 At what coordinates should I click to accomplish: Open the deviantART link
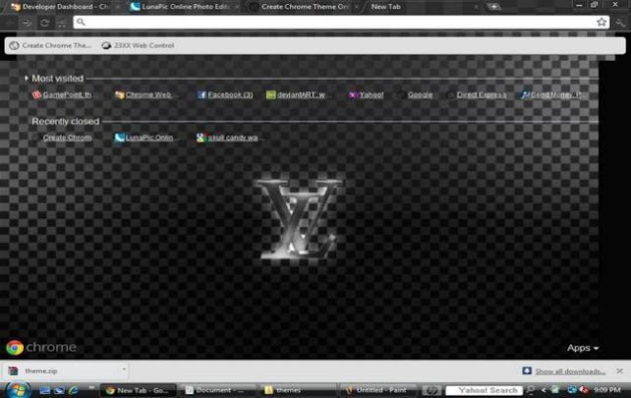coord(301,95)
